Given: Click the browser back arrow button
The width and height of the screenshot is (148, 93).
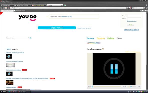Looking at the screenshot, I should click(2, 8).
